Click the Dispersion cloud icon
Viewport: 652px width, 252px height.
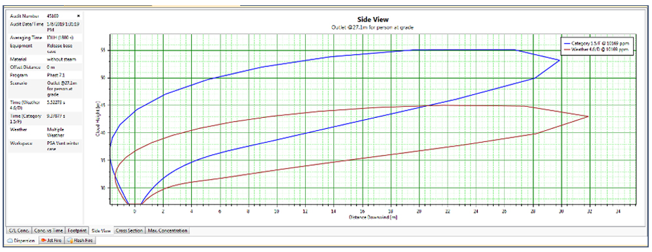click(x=10, y=240)
